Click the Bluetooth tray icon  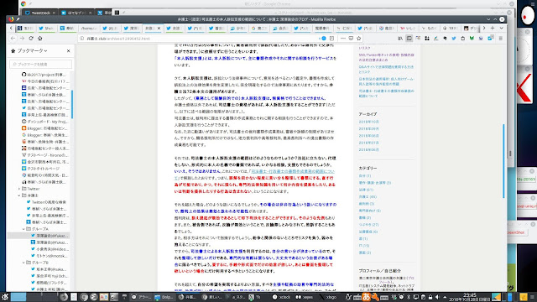409,297
